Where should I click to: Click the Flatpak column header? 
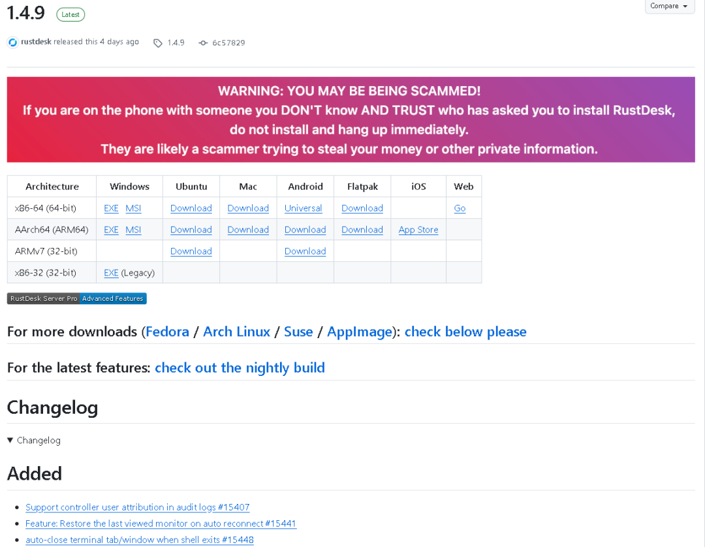click(362, 187)
